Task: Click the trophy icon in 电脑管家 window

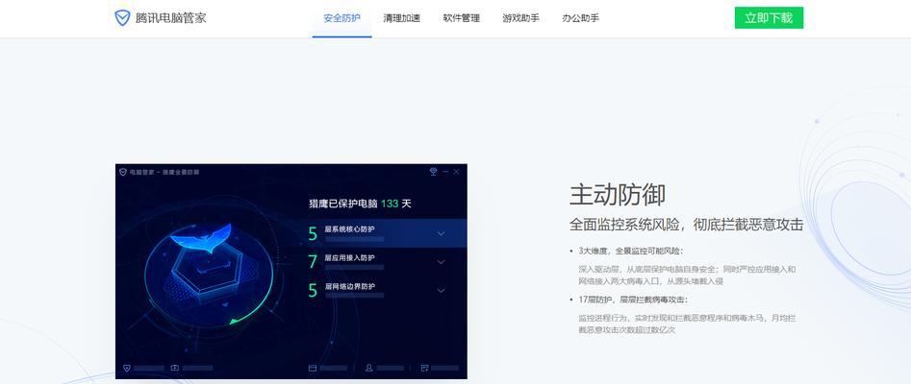Action: 433,172
